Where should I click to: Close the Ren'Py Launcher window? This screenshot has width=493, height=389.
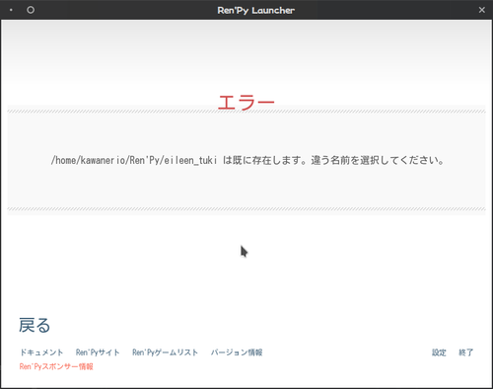[x=482, y=10]
